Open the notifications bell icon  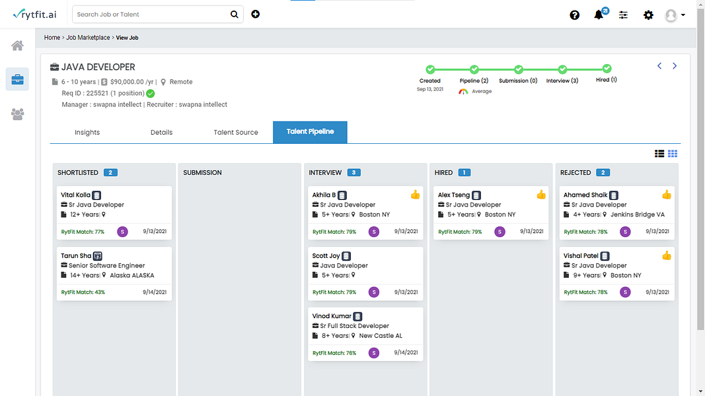(599, 15)
